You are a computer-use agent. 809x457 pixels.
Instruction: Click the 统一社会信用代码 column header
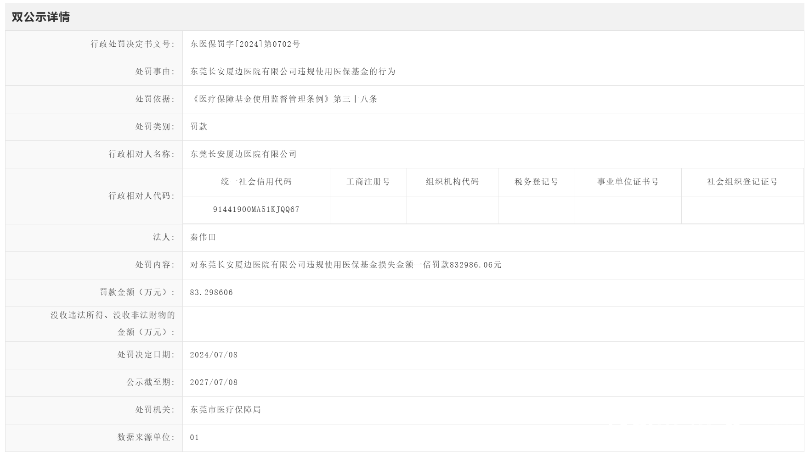tap(256, 182)
